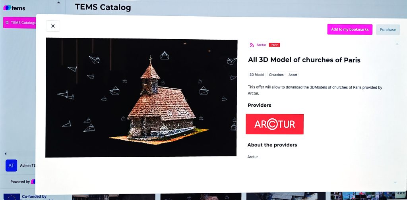Click the pink feed icon beside Arctur

tap(252, 45)
